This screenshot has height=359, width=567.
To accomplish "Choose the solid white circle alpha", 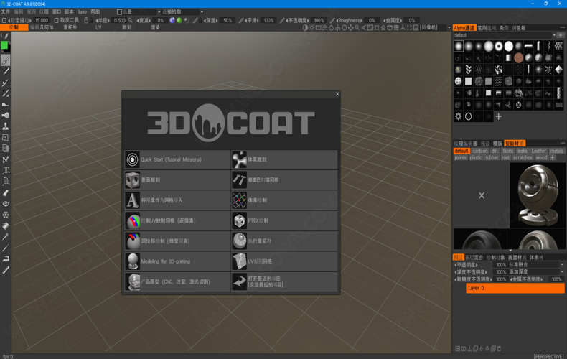I will 508,46.
